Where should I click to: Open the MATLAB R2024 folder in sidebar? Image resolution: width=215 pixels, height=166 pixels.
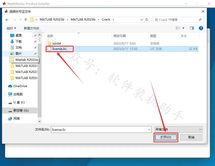coord(24,78)
